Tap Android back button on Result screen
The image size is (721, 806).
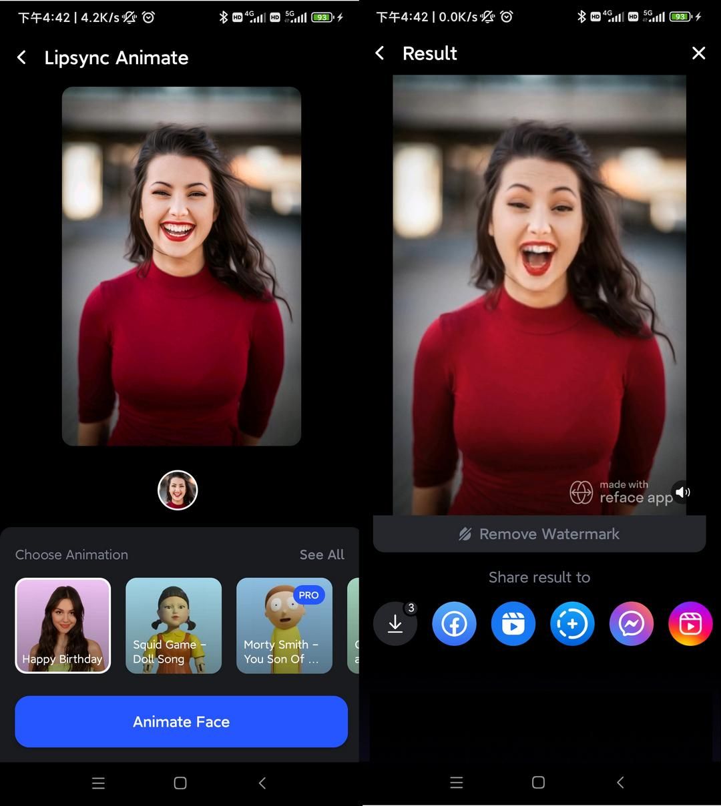tap(621, 783)
